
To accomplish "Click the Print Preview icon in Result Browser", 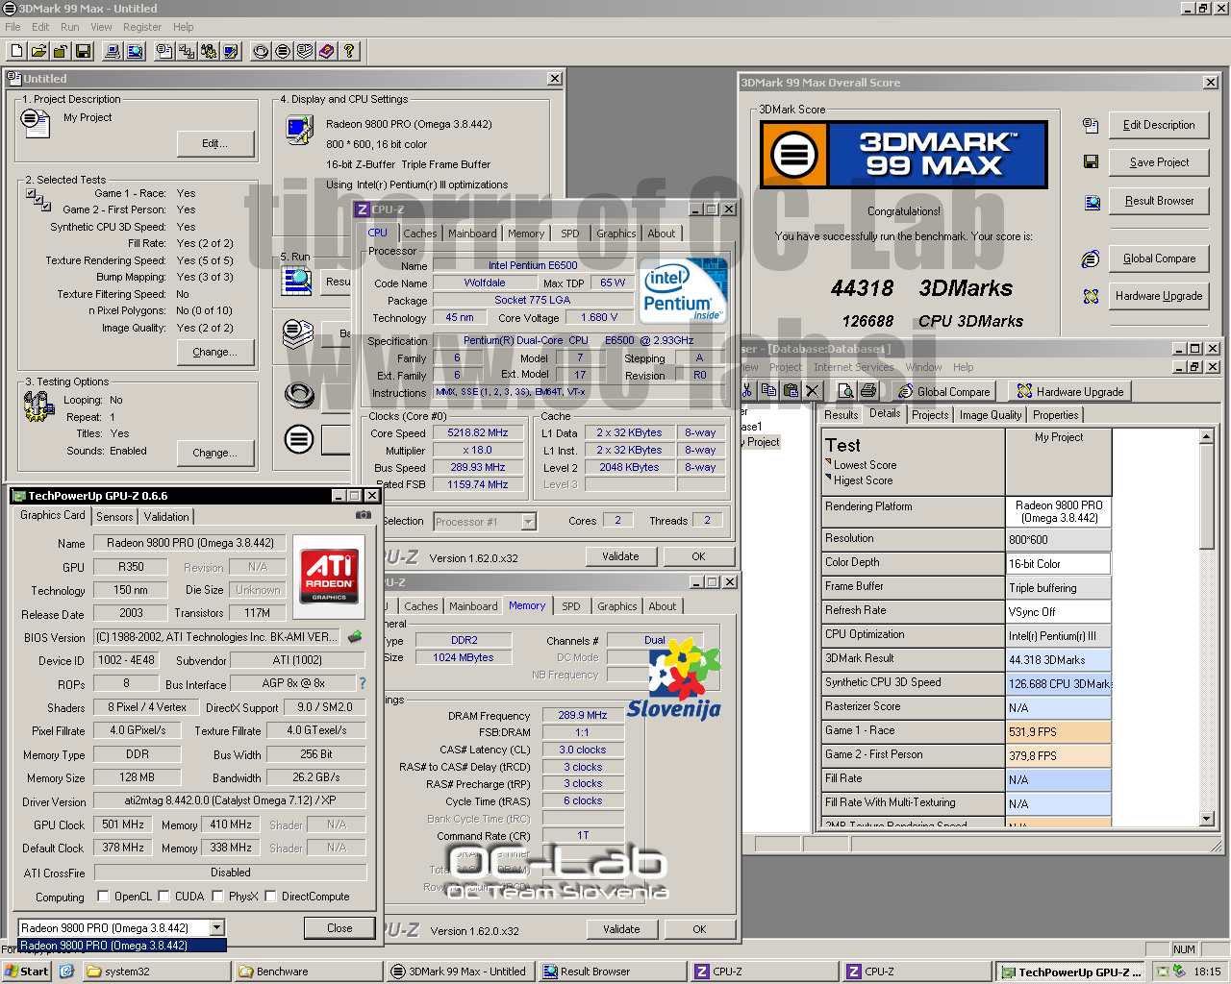I will coord(845,390).
